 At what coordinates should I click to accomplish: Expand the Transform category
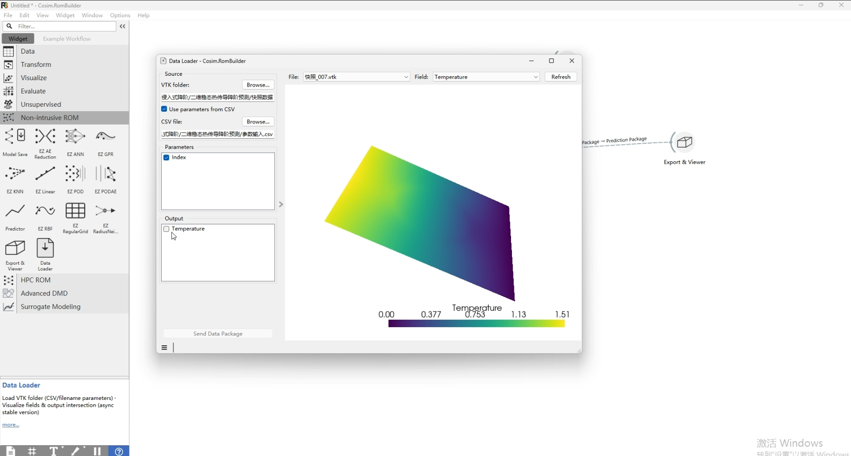click(65, 64)
